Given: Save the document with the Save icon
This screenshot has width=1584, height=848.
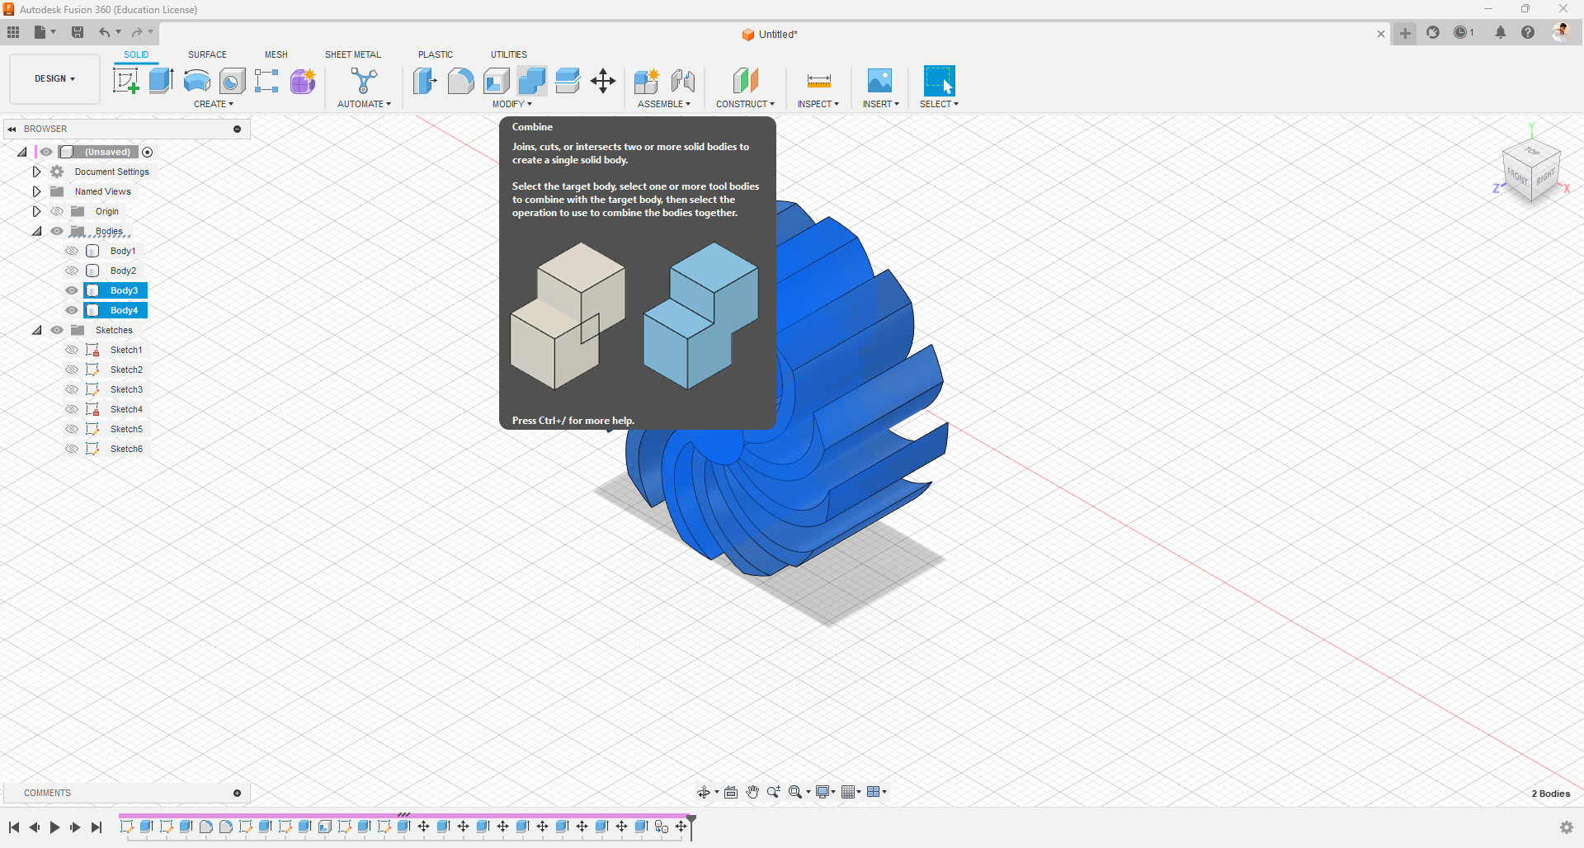Looking at the screenshot, I should [x=78, y=32].
